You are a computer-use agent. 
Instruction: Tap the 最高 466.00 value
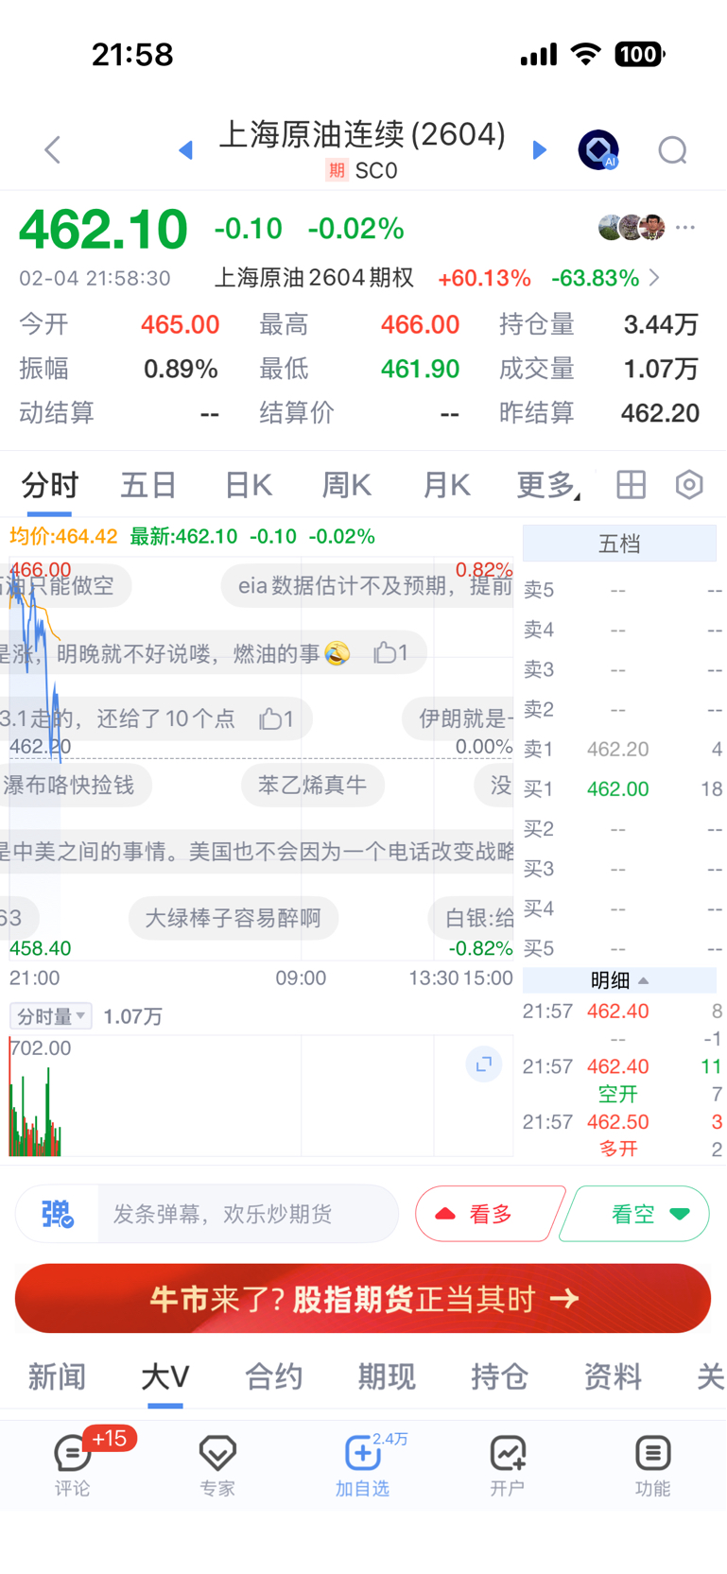point(420,325)
